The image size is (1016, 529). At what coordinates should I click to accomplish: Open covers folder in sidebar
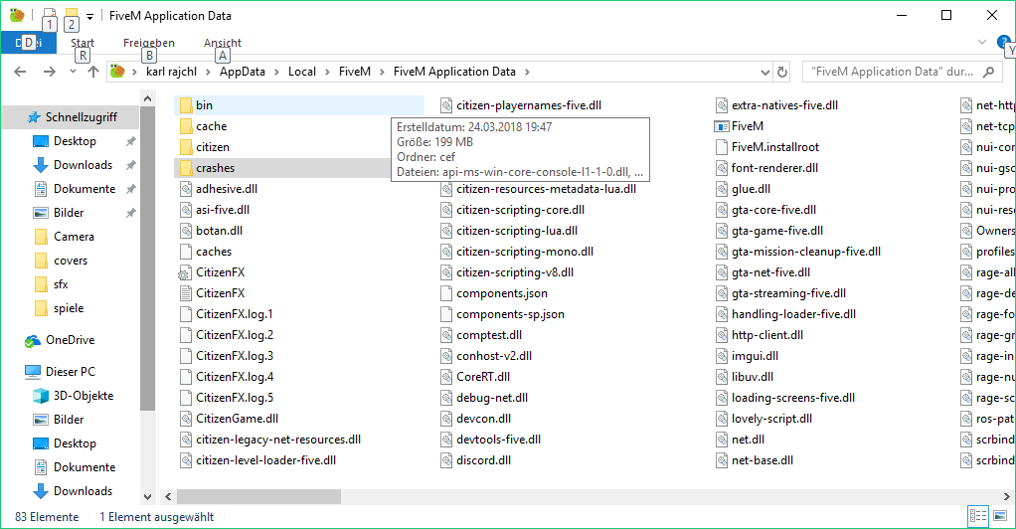pyautogui.click(x=70, y=261)
